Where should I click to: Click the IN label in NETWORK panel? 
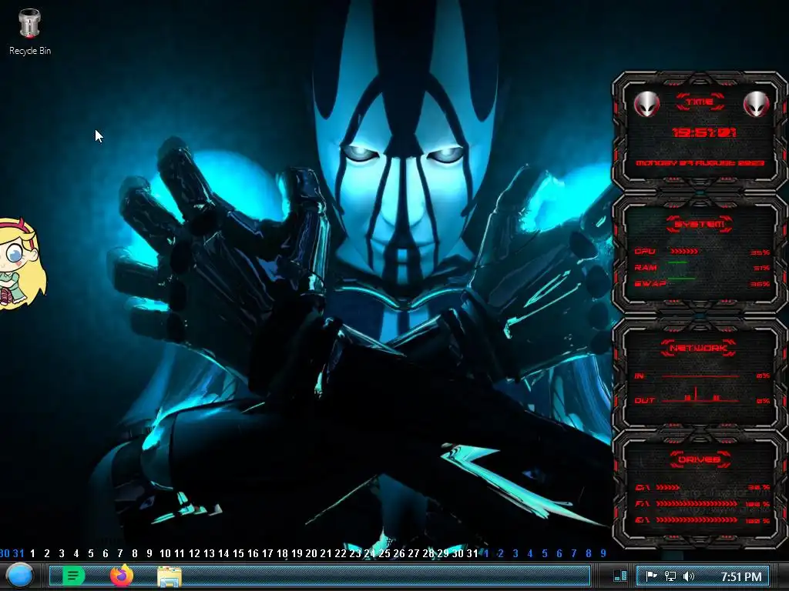pyautogui.click(x=639, y=376)
